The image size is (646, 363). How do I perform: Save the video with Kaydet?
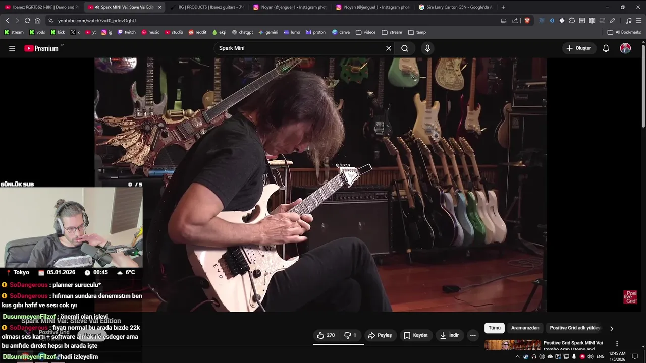click(416, 335)
